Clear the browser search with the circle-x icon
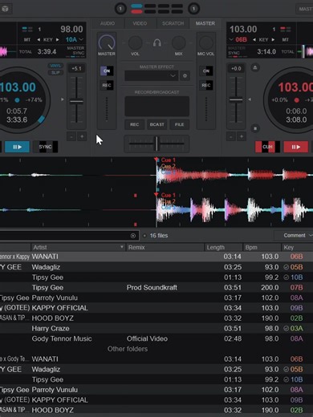This screenshot has height=417, width=313. click(x=133, y=236)
